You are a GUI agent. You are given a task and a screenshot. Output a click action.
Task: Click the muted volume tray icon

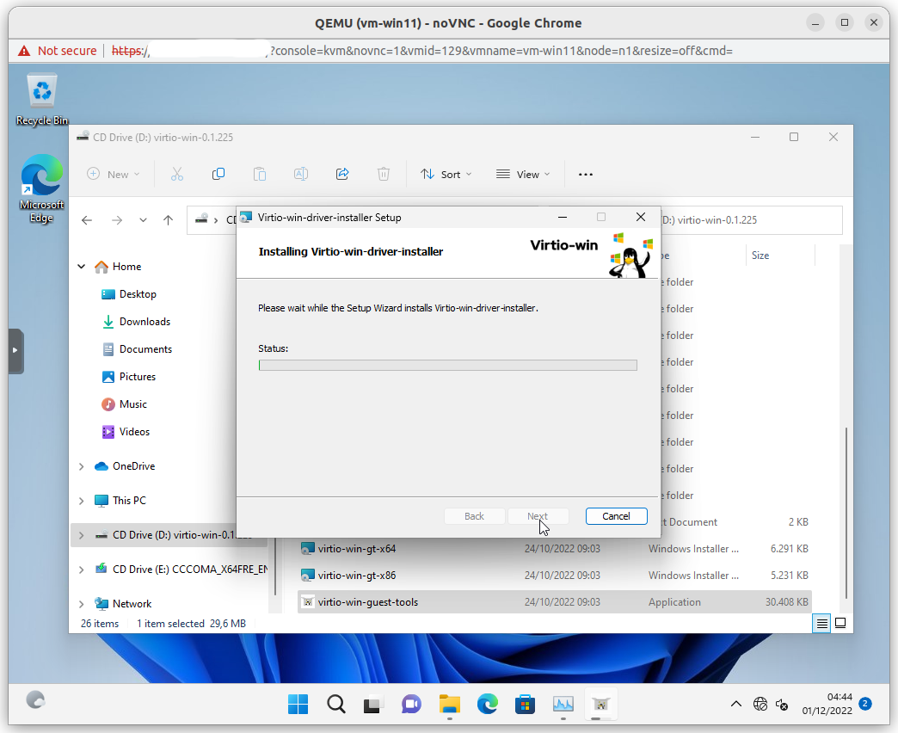[x=782, y=705]
